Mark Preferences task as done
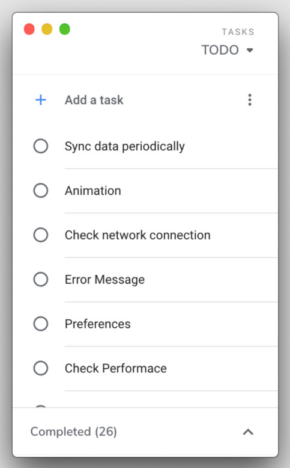Viewport: 290px width, 468px height. pyautogui.click(x=41, y=324)
